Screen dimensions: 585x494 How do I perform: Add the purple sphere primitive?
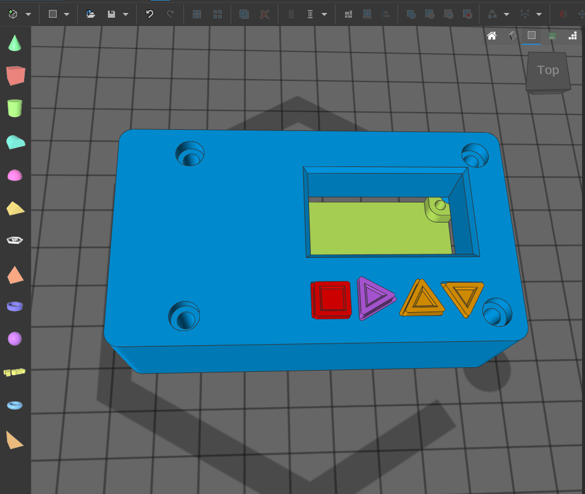15,339
